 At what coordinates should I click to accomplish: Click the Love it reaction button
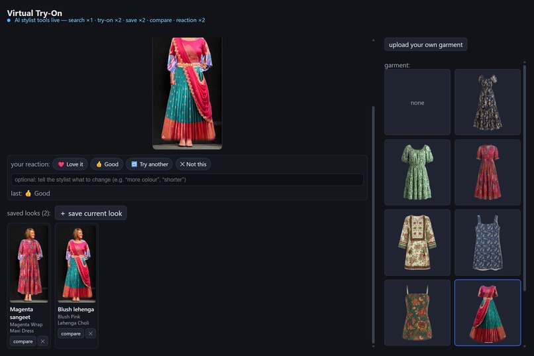tap(70, 164)
